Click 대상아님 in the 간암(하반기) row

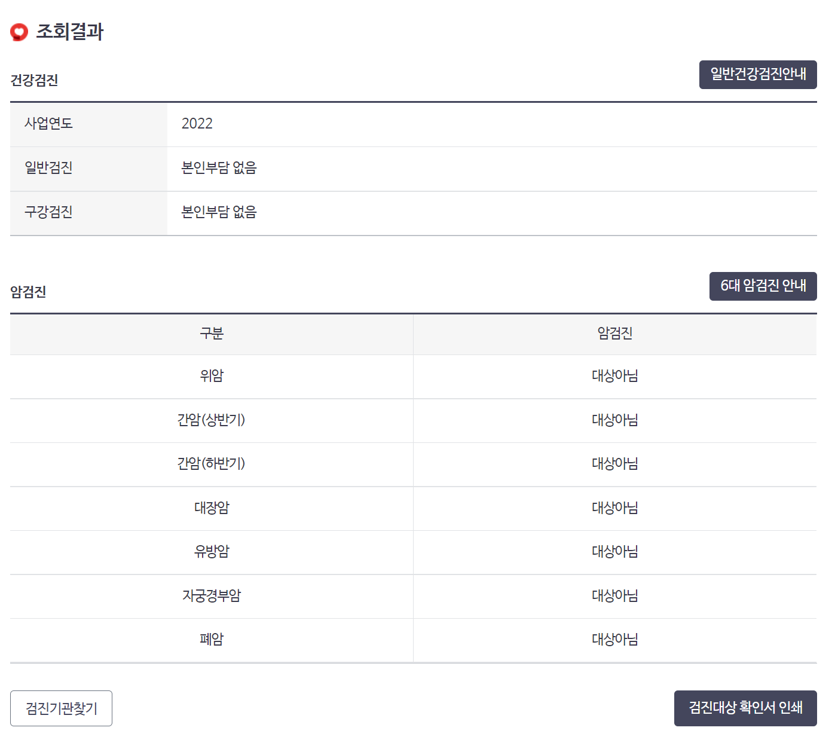615,463
